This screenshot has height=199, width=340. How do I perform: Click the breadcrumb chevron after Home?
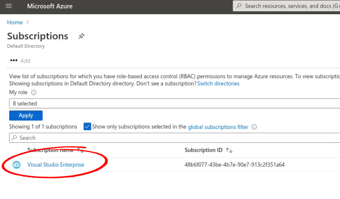click(27, 22)
